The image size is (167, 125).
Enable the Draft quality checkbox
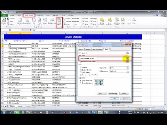[x=80, y=72]
